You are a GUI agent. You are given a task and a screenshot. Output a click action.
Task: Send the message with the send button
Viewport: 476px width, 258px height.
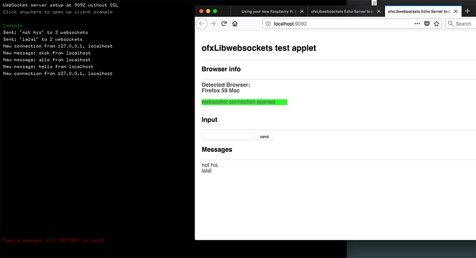point(264,137)
